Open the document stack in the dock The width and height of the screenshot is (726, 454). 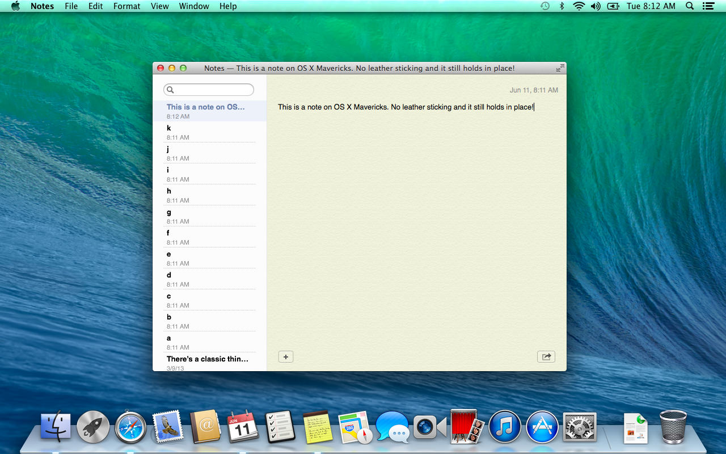click(x=636, y=428)
